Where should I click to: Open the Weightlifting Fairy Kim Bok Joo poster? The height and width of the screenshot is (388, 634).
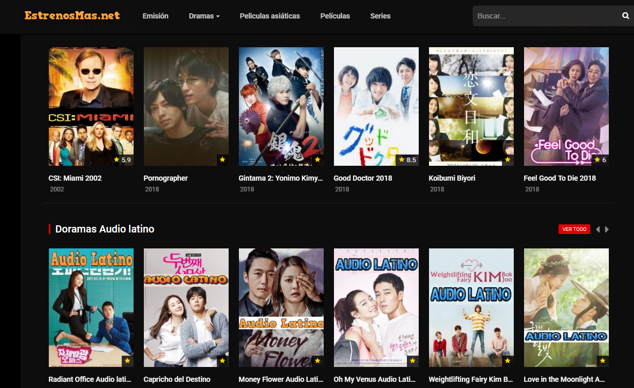pos(471,307)
